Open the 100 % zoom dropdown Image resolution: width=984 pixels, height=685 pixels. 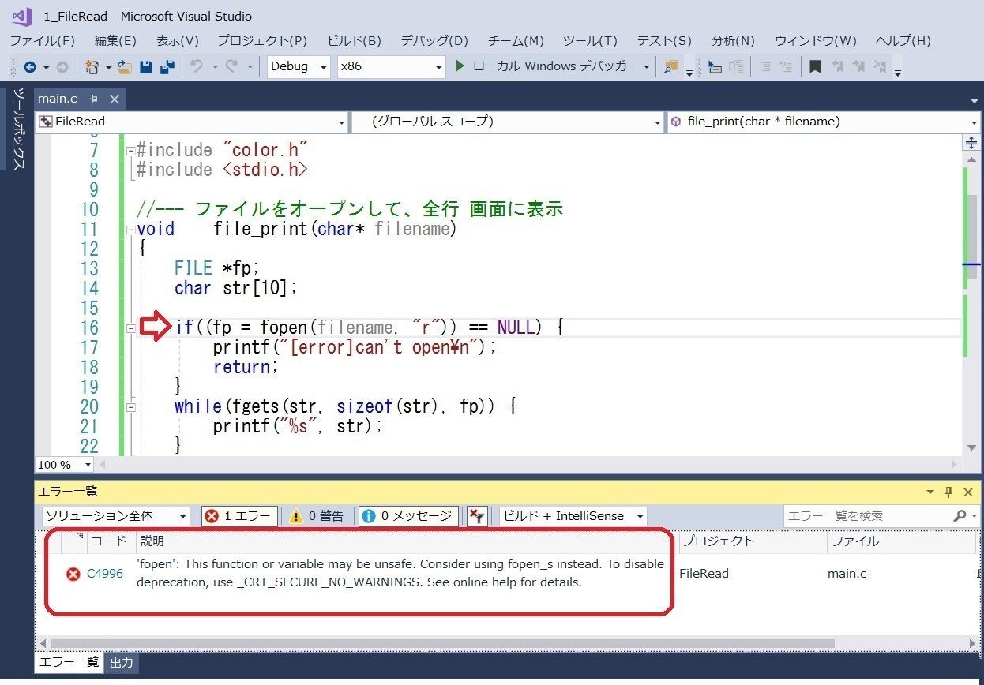point(65,465)
